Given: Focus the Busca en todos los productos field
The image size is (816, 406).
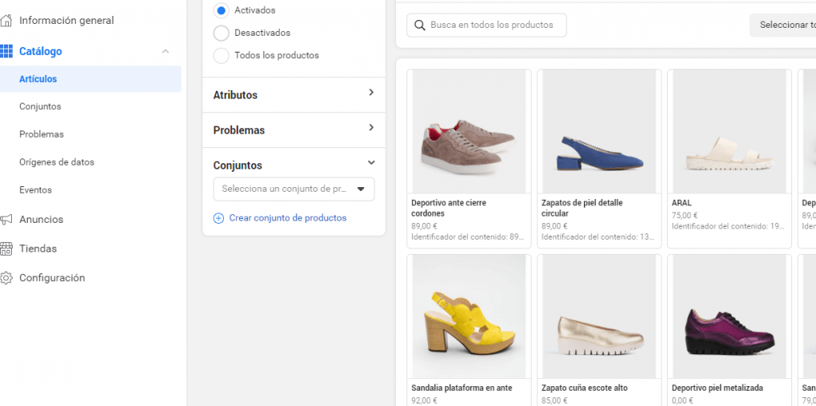Looking at the screenshot, I should click(x=487, y=25).
